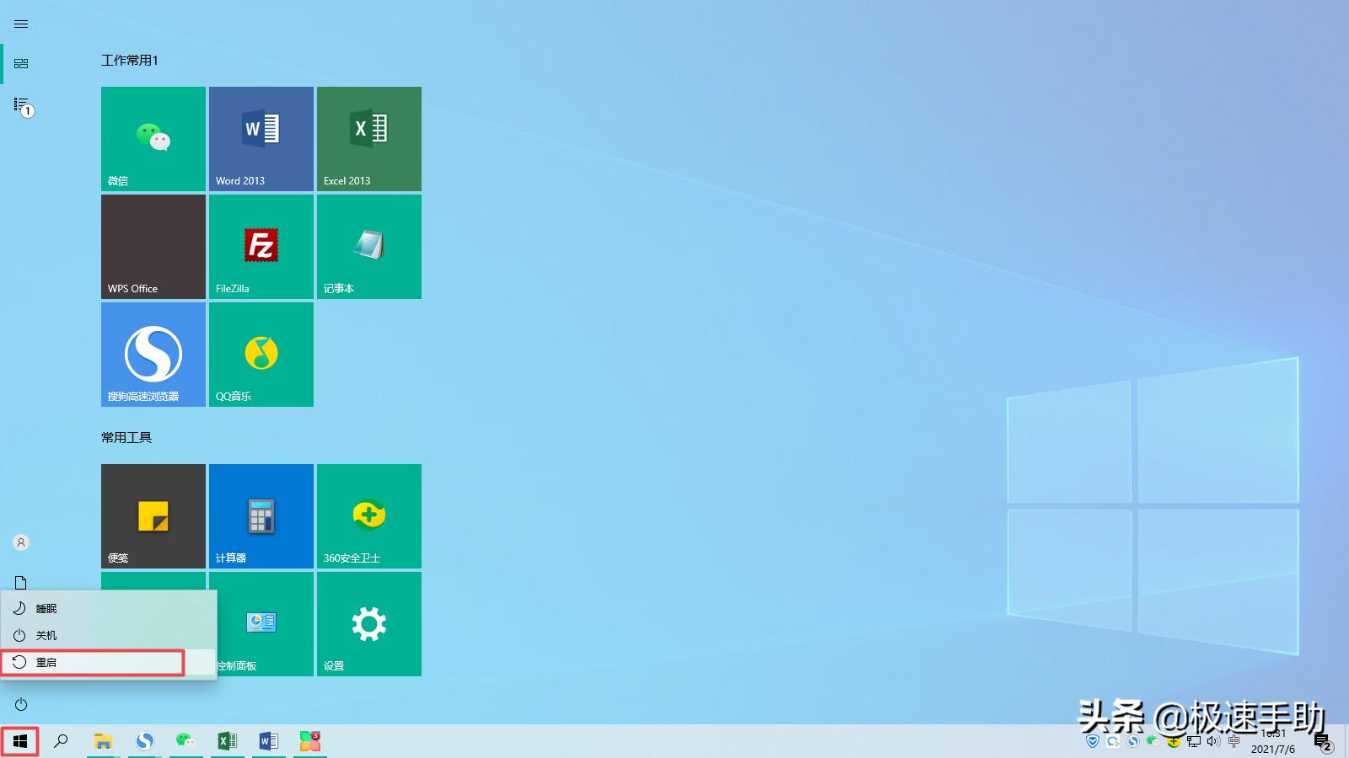1349x758 pixels.
Task: Open the 360安全卫士 tile
Action: pos(369,516)
